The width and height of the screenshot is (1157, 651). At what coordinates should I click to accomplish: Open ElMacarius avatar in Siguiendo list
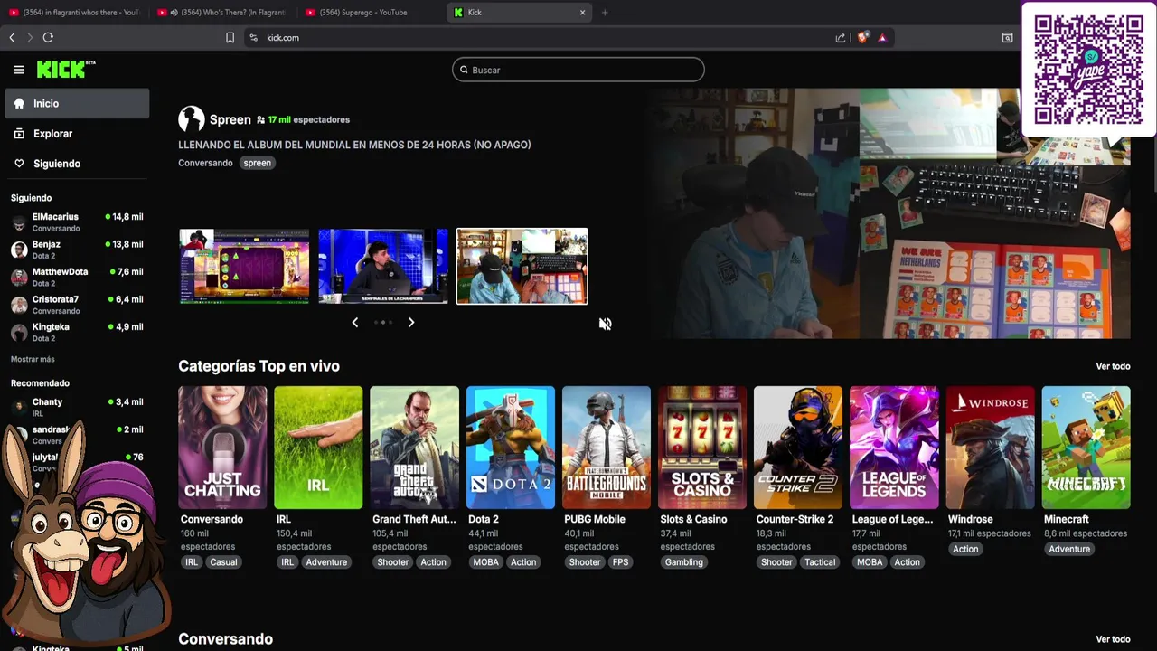click(x=19, y=222)
